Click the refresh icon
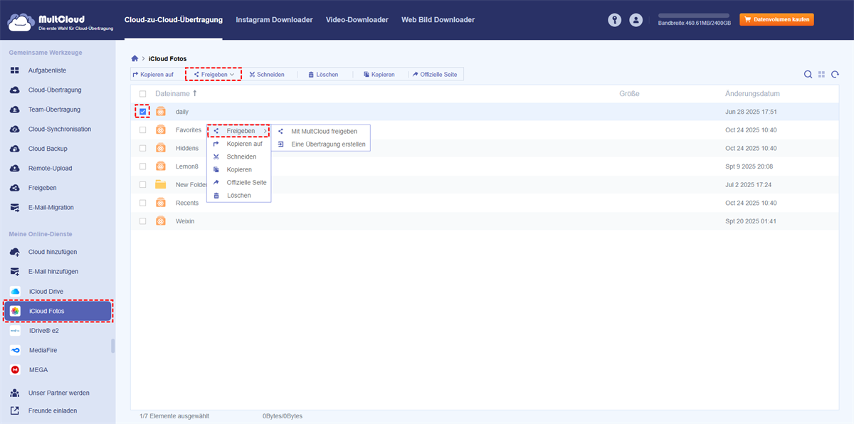 (835, 75)
